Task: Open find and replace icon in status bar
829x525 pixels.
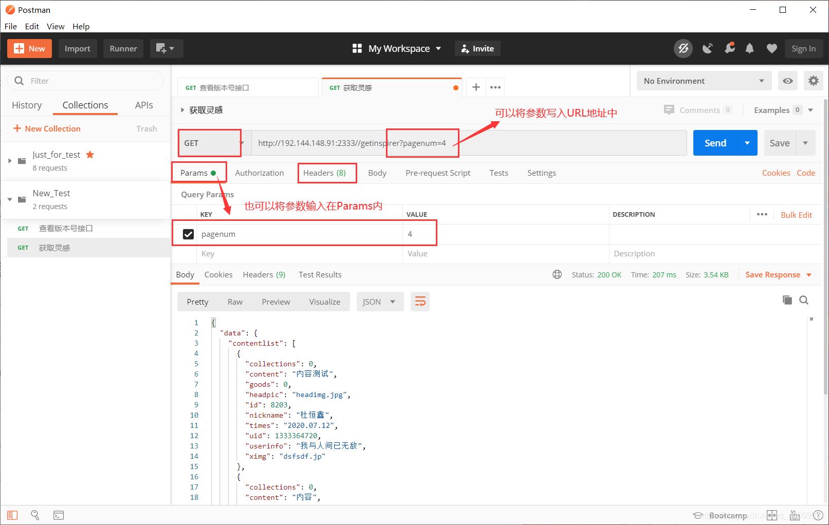Action: (x=35, y=515)
